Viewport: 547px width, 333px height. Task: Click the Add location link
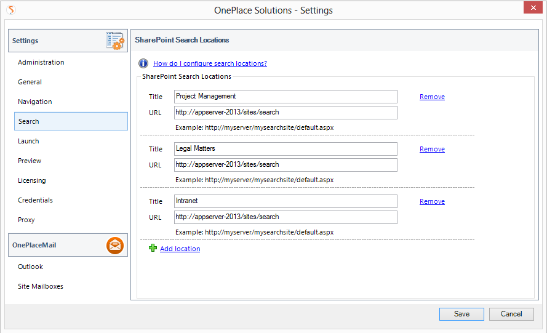tap(180, 249)
